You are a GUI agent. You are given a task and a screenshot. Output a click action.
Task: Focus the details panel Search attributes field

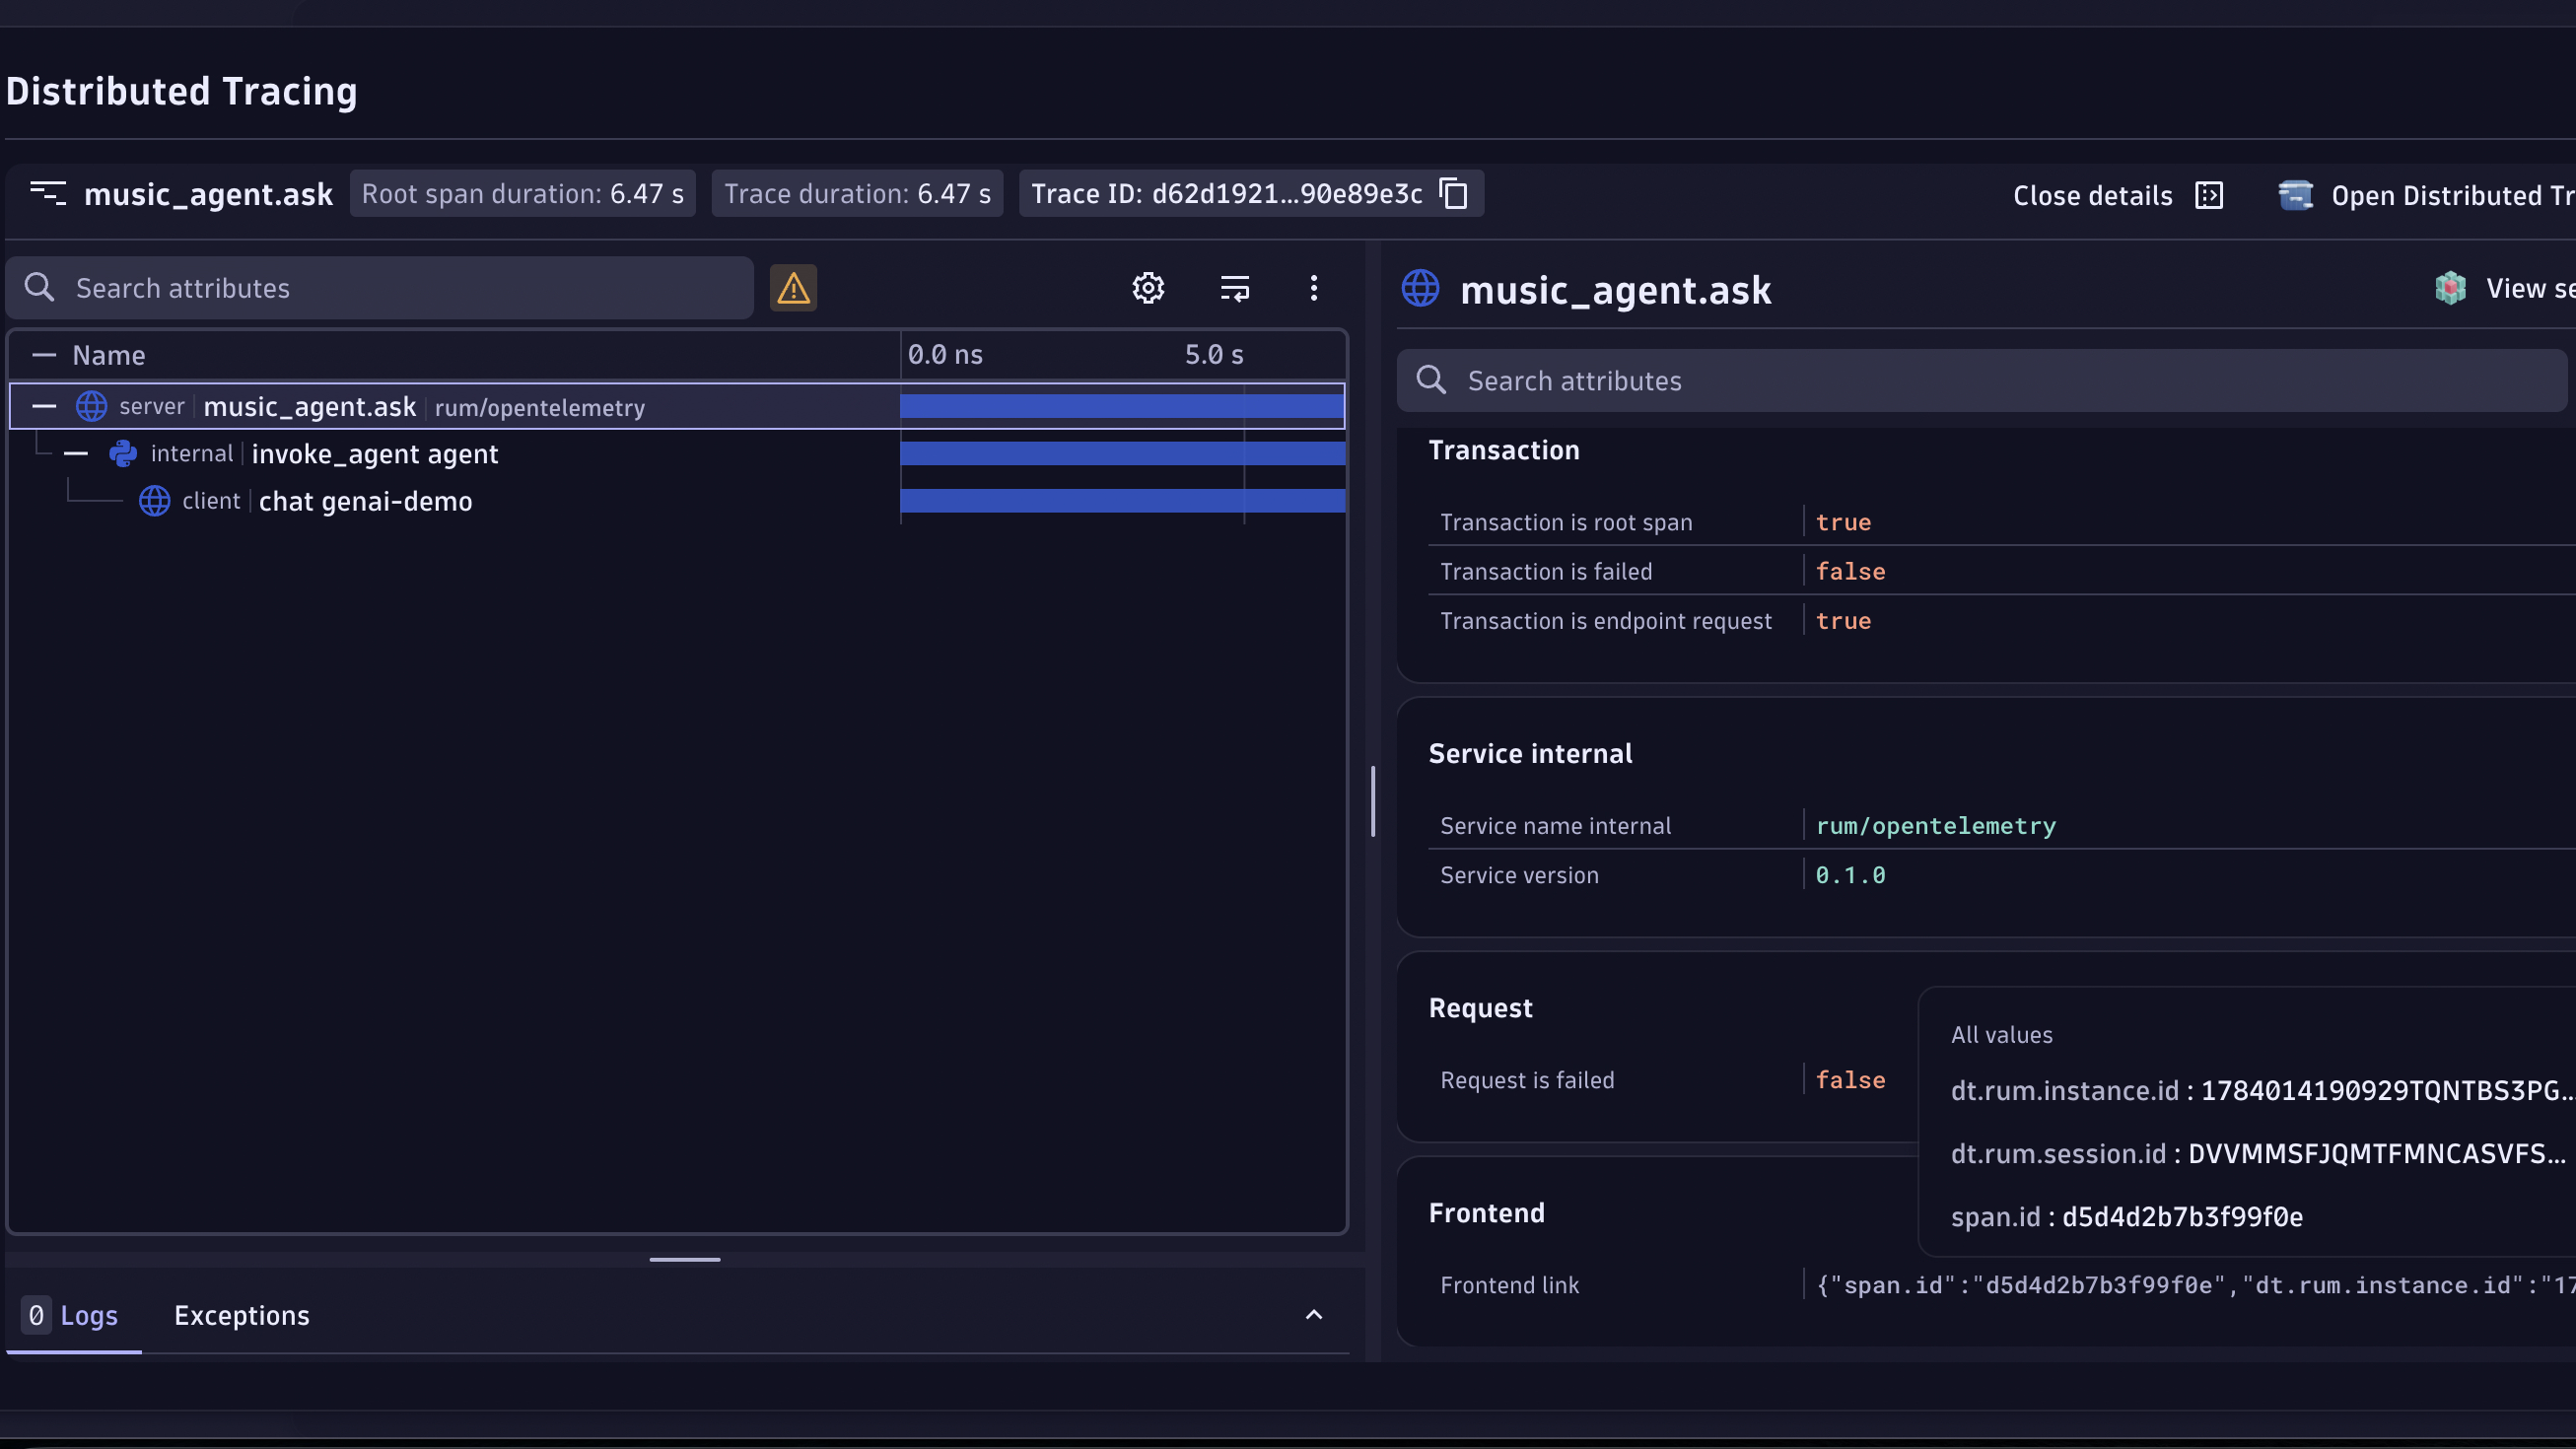pyautogui.click(x=1982, y=381)
